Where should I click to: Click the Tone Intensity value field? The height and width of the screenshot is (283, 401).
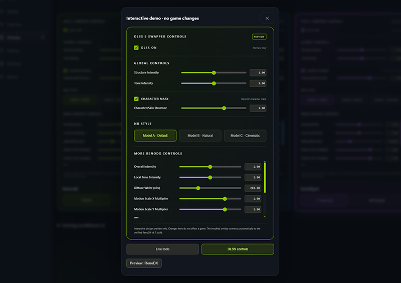click(x=258, y=83)
